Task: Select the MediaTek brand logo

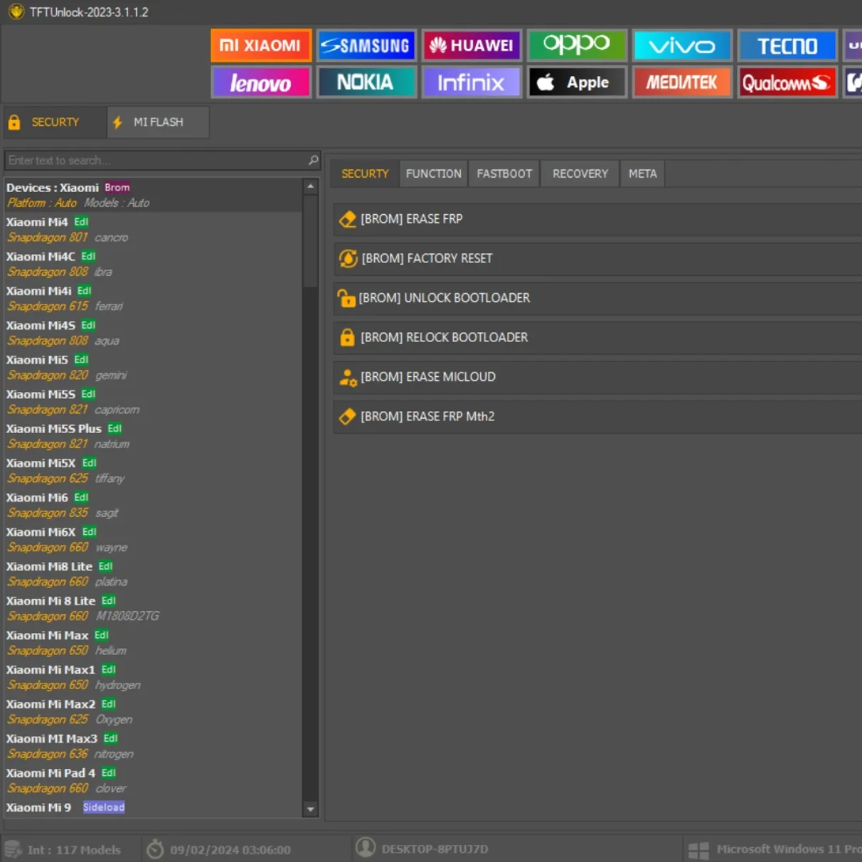Action: pos(682,83)
